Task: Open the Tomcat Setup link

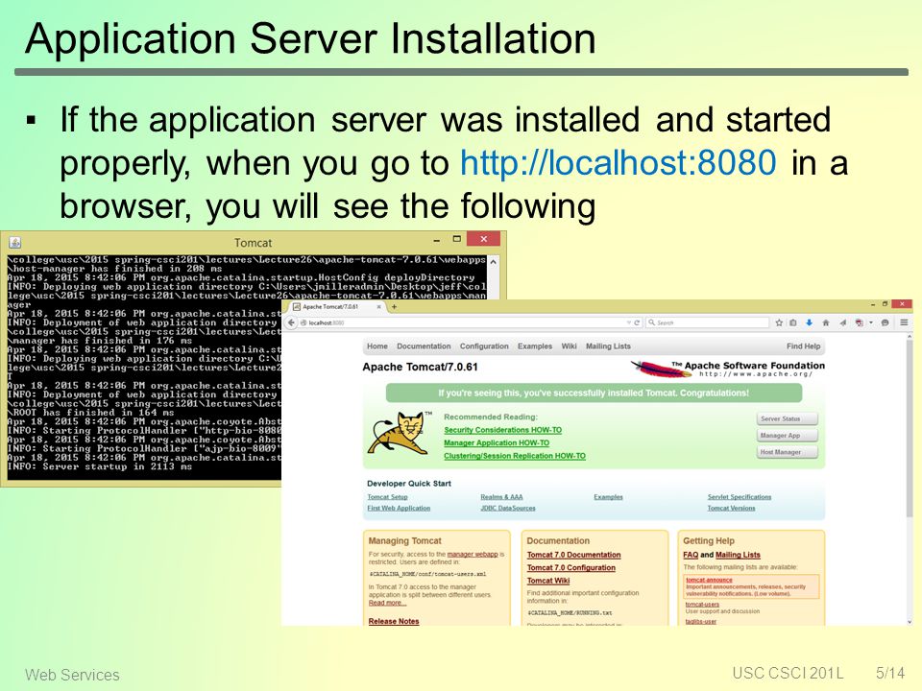Action: (387, 497)
